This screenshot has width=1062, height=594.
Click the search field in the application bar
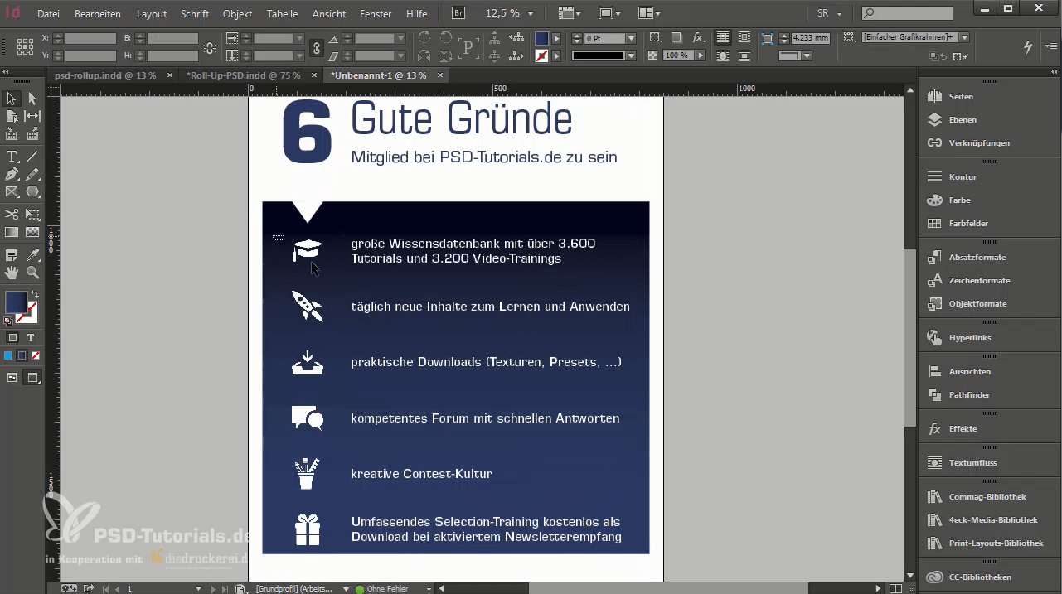click(x=907, y=13)
